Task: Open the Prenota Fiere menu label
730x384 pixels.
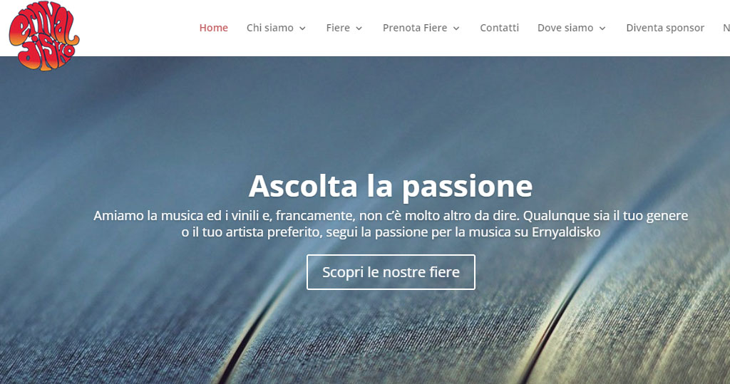Action: 415,28
